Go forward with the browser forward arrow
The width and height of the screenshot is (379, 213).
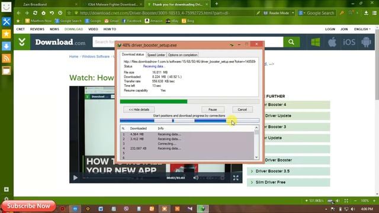coord(27,13)
